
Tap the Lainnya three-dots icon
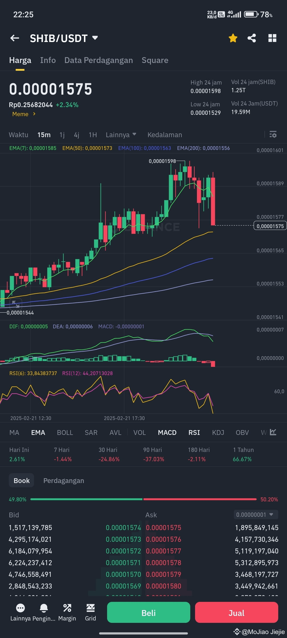tap(20, 608)
